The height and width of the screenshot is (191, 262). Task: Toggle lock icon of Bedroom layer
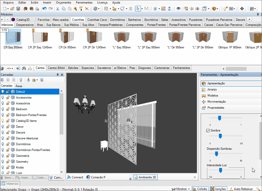click(x=8, y=109)
